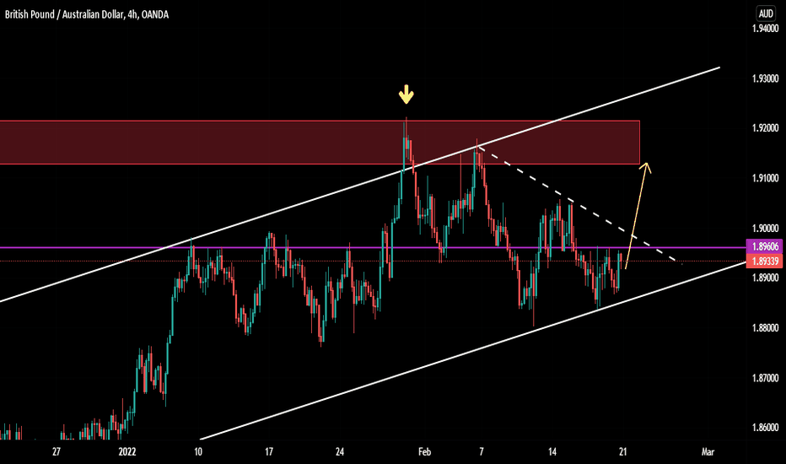Viewport: 786px width, 464px height.
Task: Click the Feb date label on time axis
Action: coord(424,452)
